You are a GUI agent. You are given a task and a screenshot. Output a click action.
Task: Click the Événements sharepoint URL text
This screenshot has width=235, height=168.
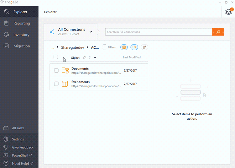tap(96, 86)
